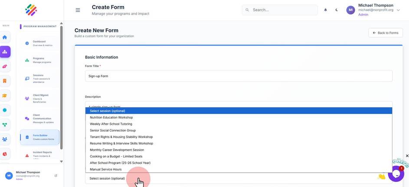Select the purple program management rail icon
This screenshot has width=409, height=187.
click(x=5, y=52)
